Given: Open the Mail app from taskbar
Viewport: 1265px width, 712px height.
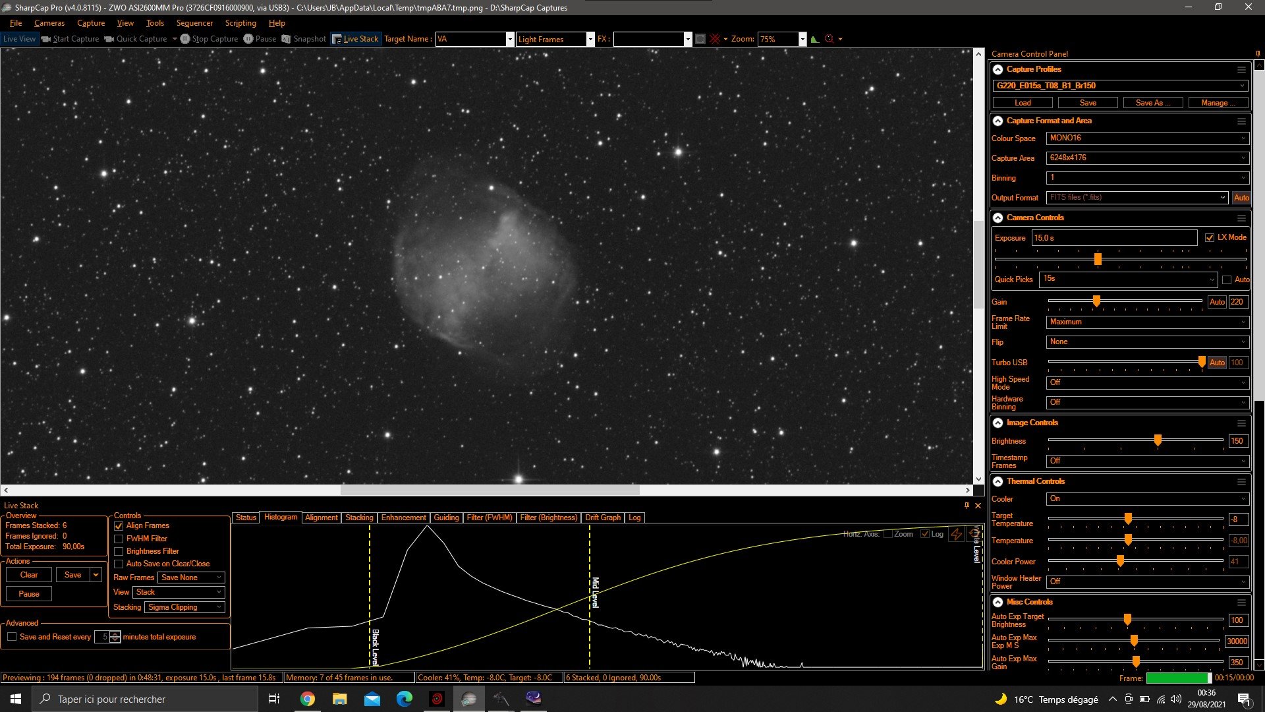Looking at the screenshot, I should [x=372, y=699].
